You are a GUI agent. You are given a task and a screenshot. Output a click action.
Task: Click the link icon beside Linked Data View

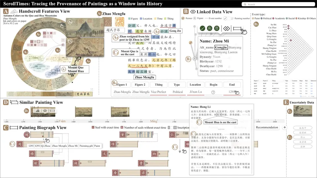(x=193, y=12)
